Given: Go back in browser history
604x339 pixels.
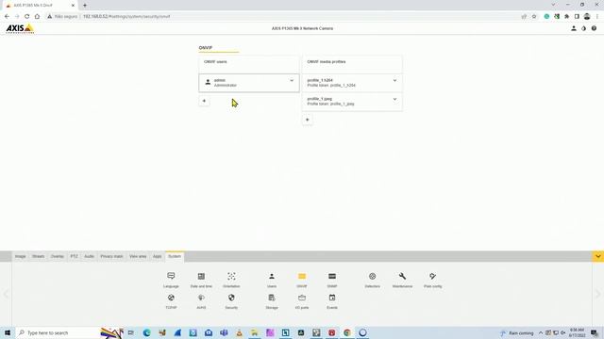Looking at the screenshot, I should click(7, 17).
